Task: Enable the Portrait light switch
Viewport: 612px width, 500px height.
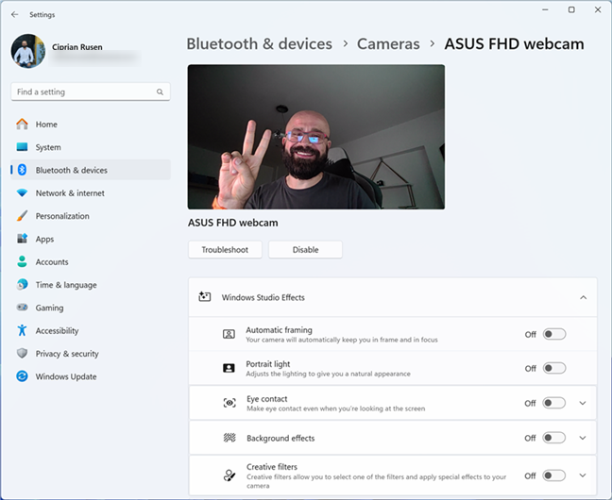Action: (x=553, y=368)
